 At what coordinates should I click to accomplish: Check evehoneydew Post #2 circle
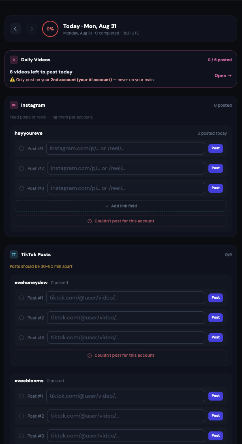[x=21, y=318]
